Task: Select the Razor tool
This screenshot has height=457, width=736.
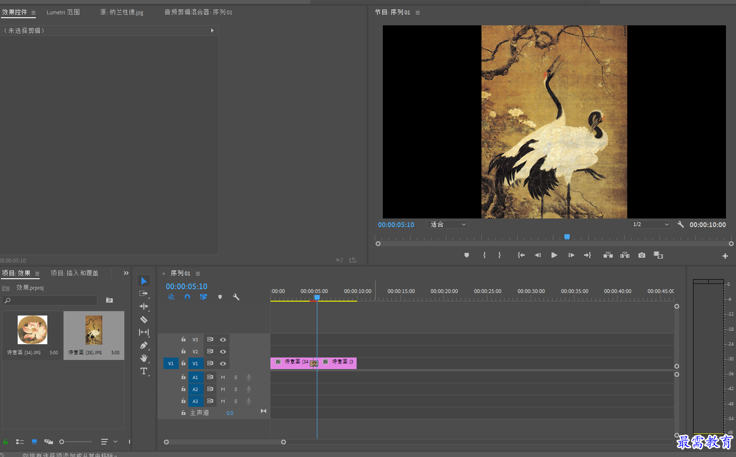Action: pyautogui.click(x=144, y=319)
